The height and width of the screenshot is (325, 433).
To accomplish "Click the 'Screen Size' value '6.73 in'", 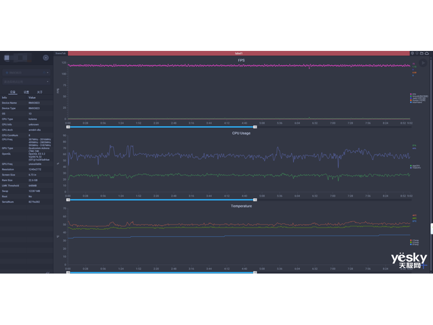I will coord(33,175).
